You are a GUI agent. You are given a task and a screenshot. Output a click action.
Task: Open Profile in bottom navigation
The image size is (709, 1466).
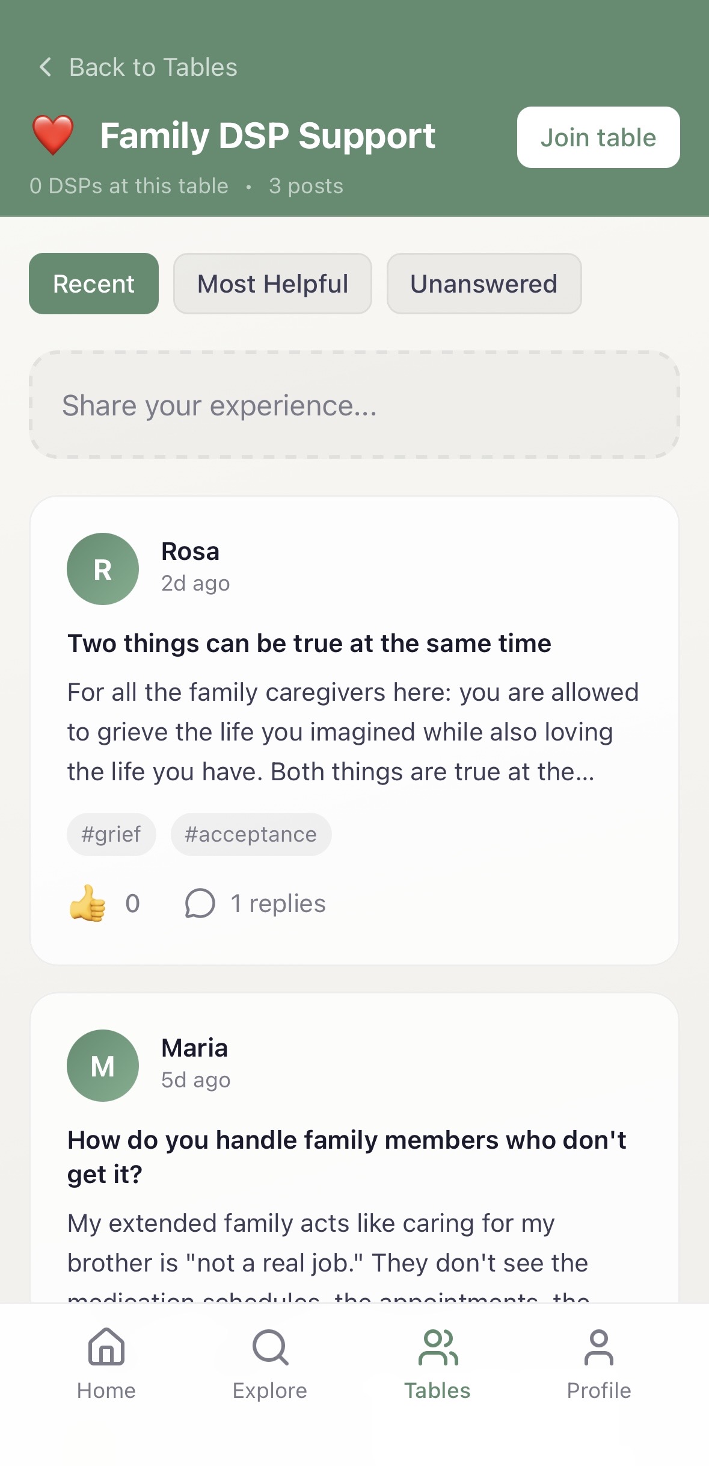599,1363
